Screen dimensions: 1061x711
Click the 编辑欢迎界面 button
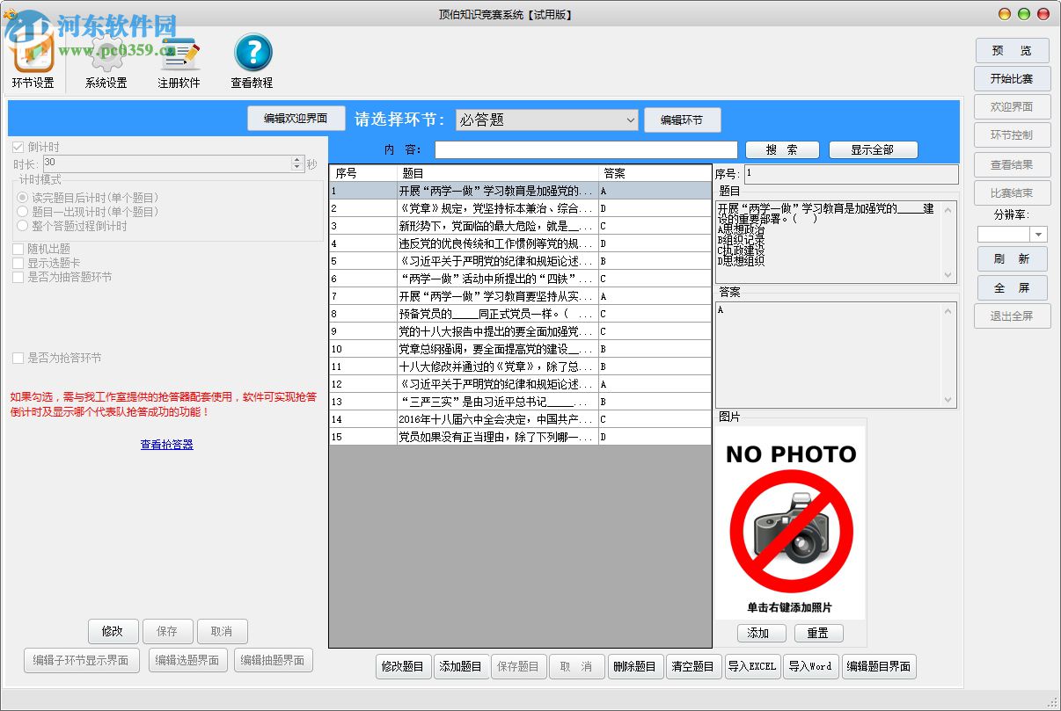296,118
